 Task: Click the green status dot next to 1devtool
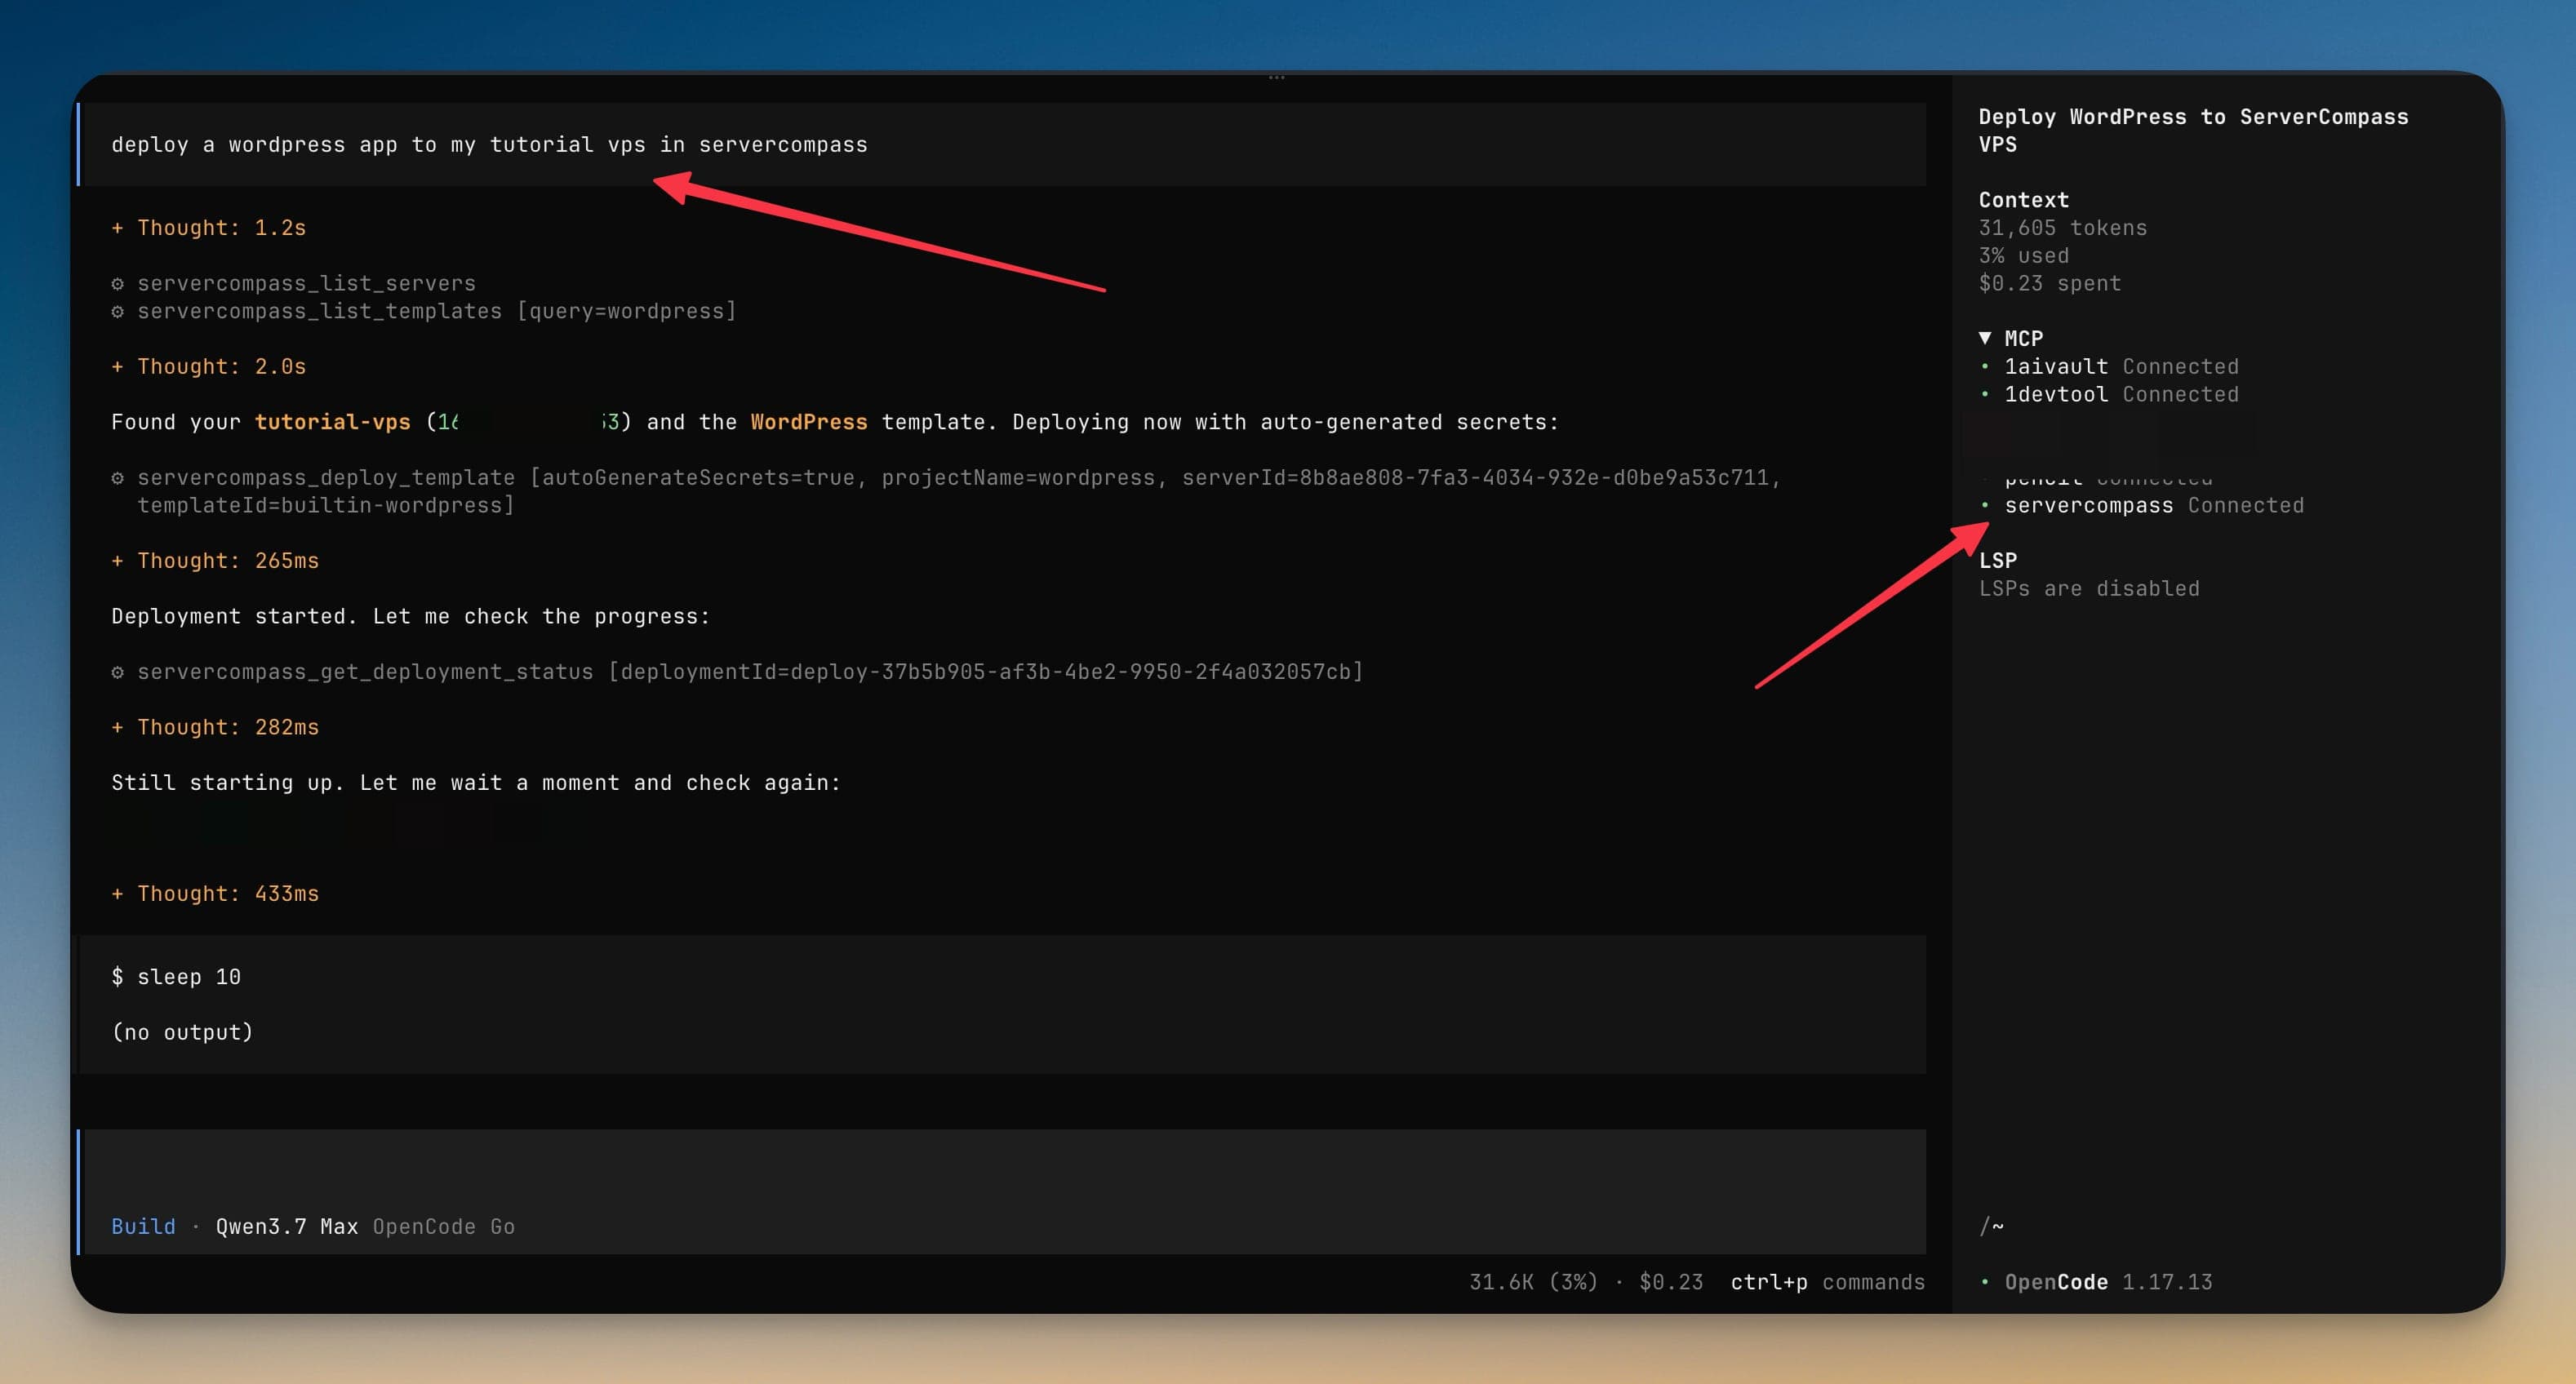tap(1985, 395)
